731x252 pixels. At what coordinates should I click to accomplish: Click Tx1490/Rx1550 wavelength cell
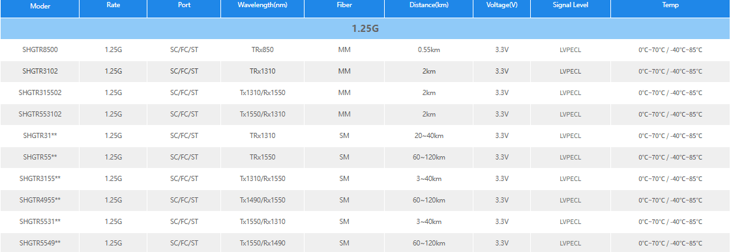[263, 200]
